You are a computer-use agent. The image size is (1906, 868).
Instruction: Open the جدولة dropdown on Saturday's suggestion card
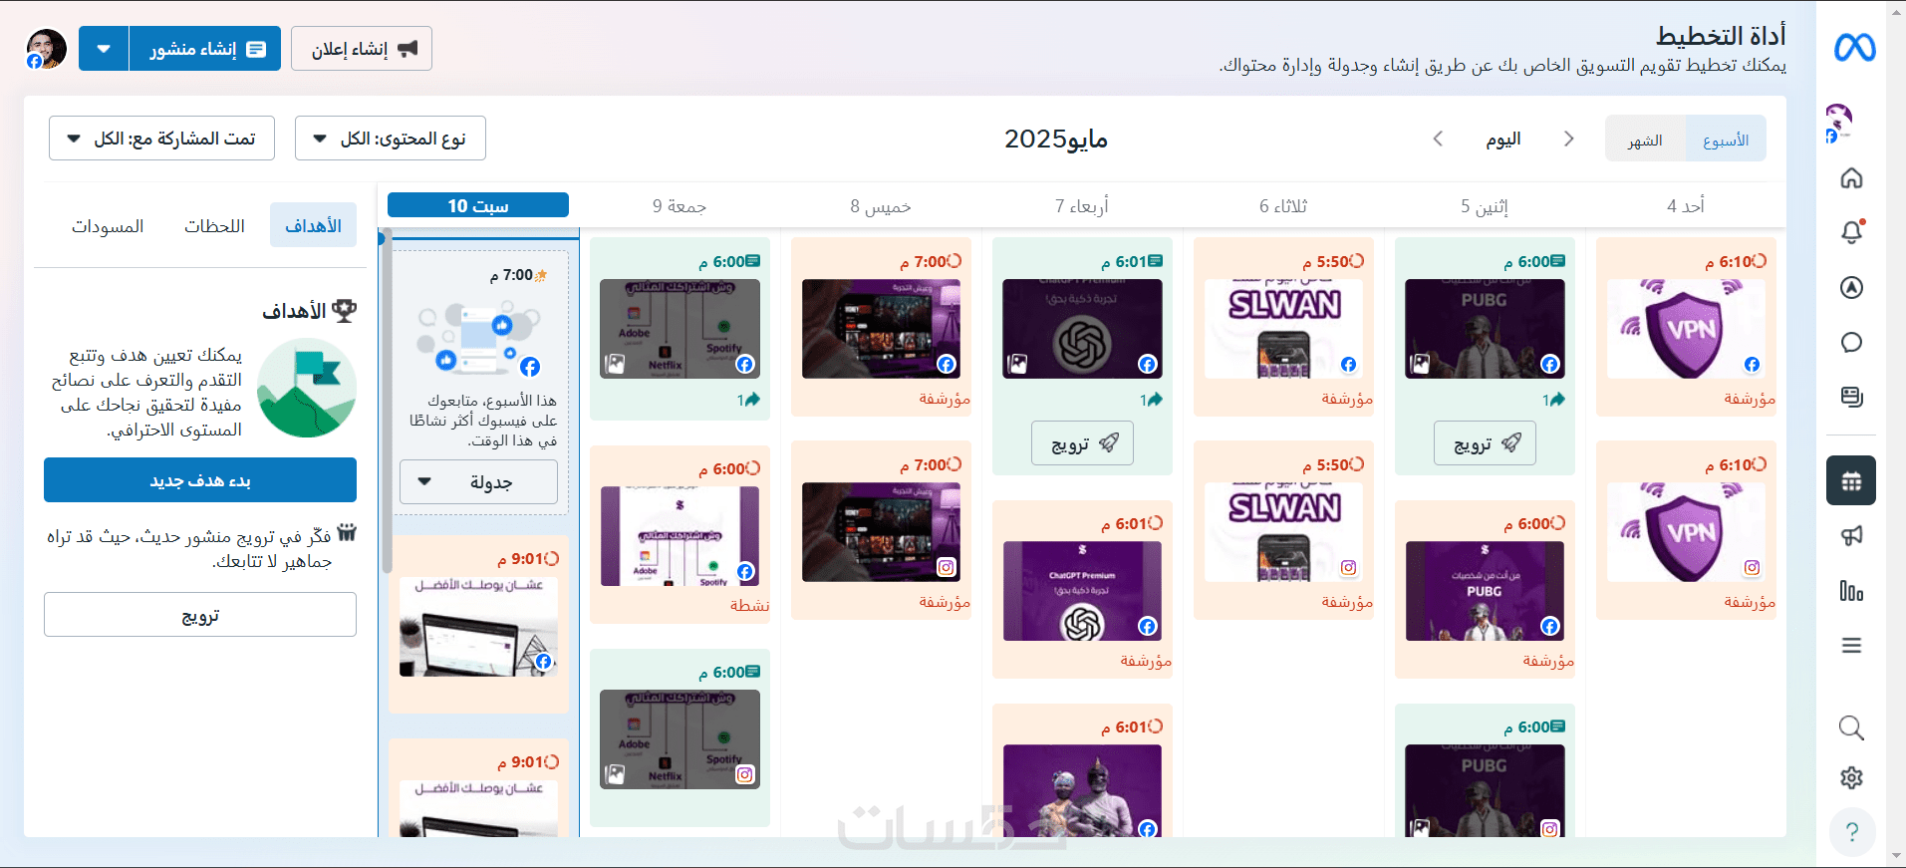click(478, 482)
